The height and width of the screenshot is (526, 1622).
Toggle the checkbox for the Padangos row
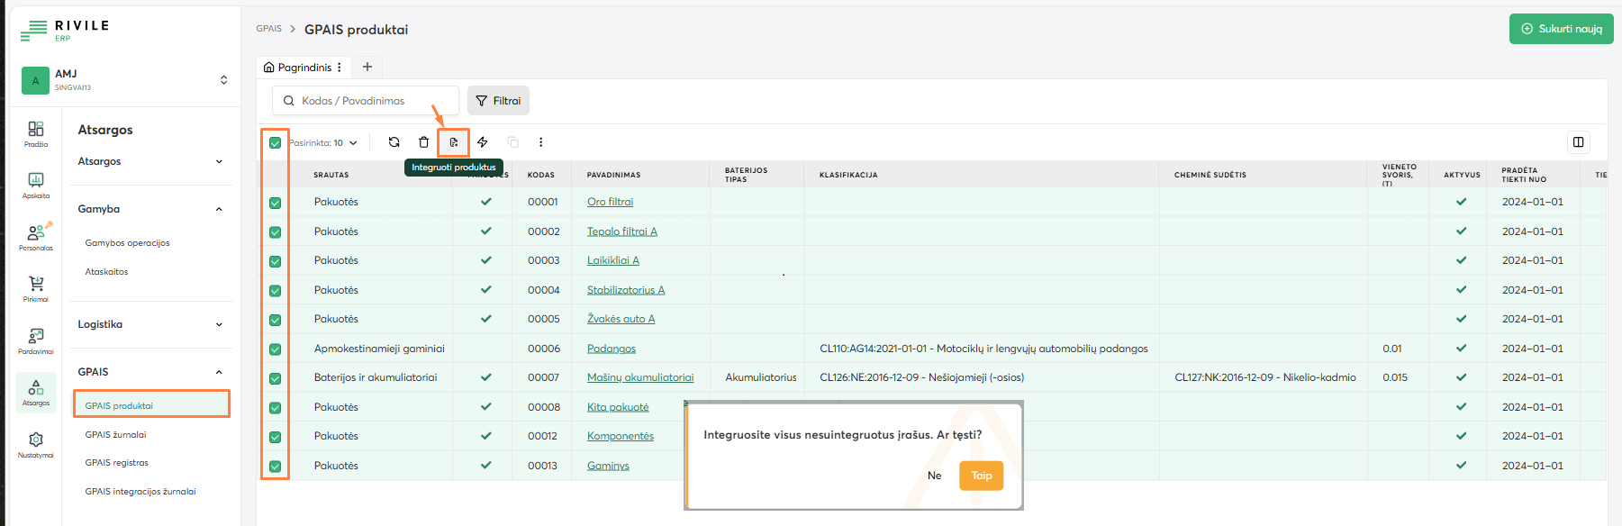click(x=276, y=349)
